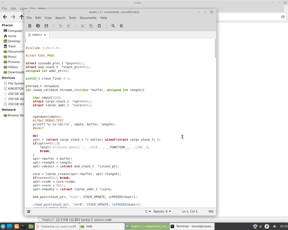Cut selection with scissors icon
Screen dimensions: 288x230
point(83,26)
